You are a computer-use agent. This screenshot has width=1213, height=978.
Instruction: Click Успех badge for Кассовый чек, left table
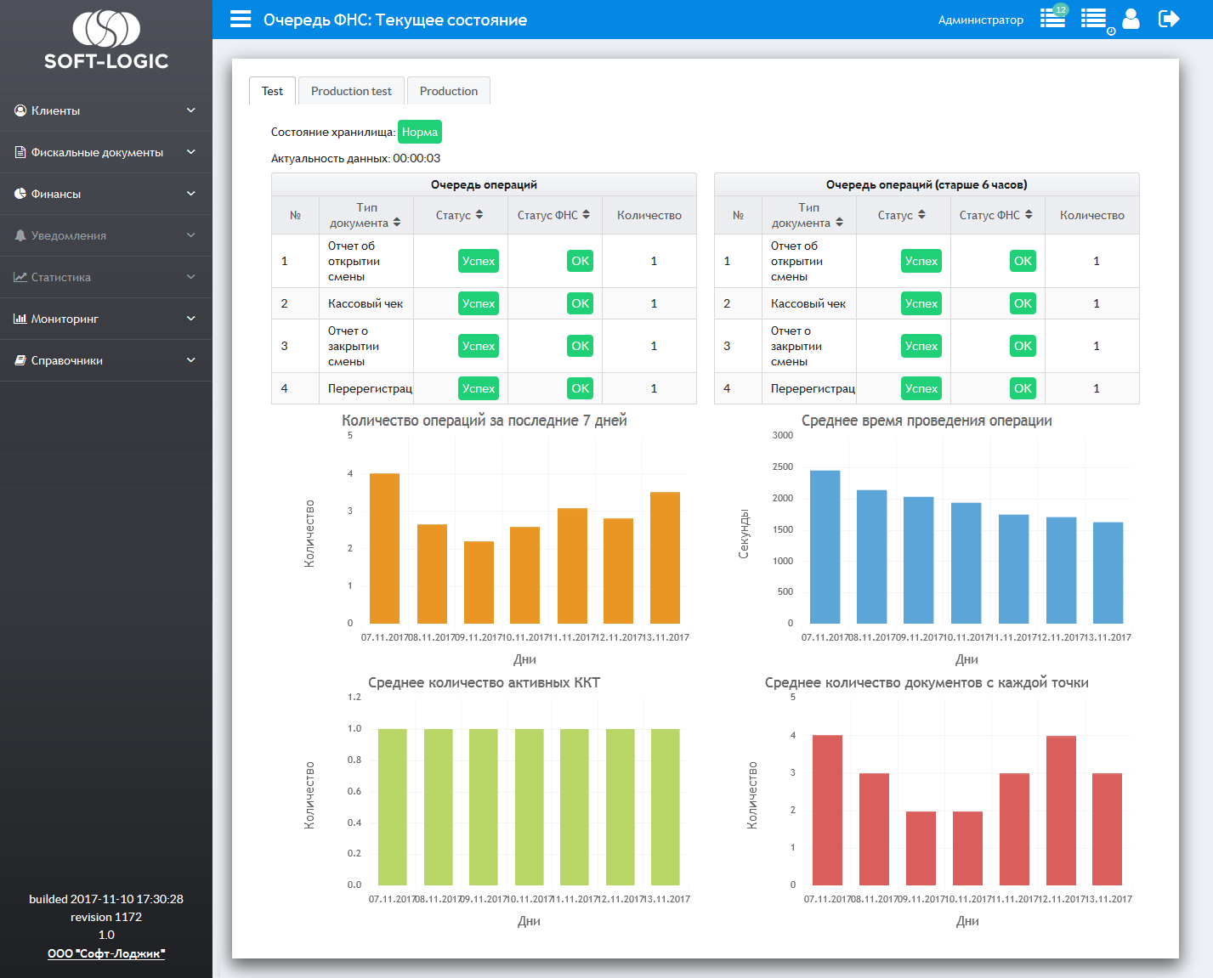[x=479, y=303]
